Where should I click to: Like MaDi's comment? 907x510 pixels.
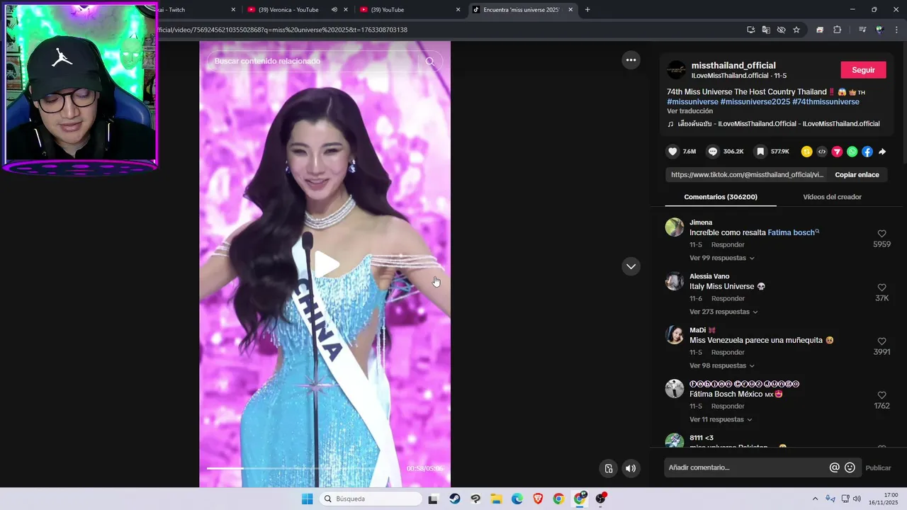882,341
